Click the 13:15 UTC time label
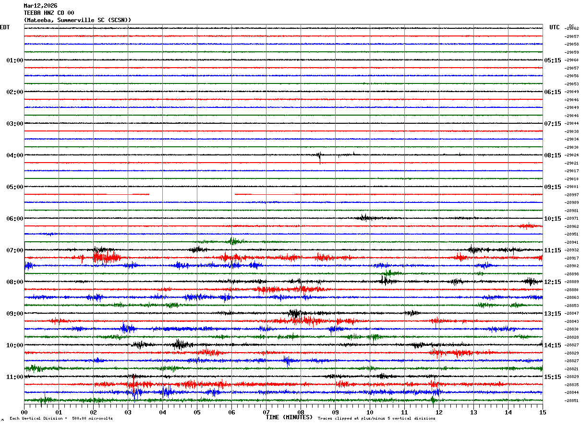 [553, 314]
